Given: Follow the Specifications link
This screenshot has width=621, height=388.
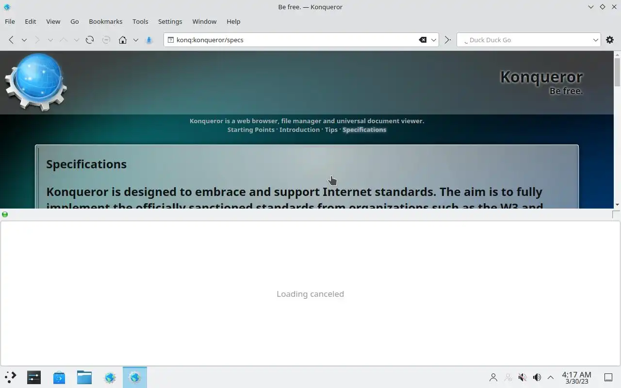Looking at the screenshot, I should [x=364, y=129].
